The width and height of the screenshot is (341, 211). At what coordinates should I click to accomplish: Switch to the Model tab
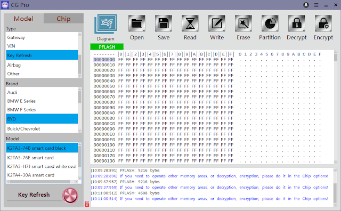[x=23, y=19]
